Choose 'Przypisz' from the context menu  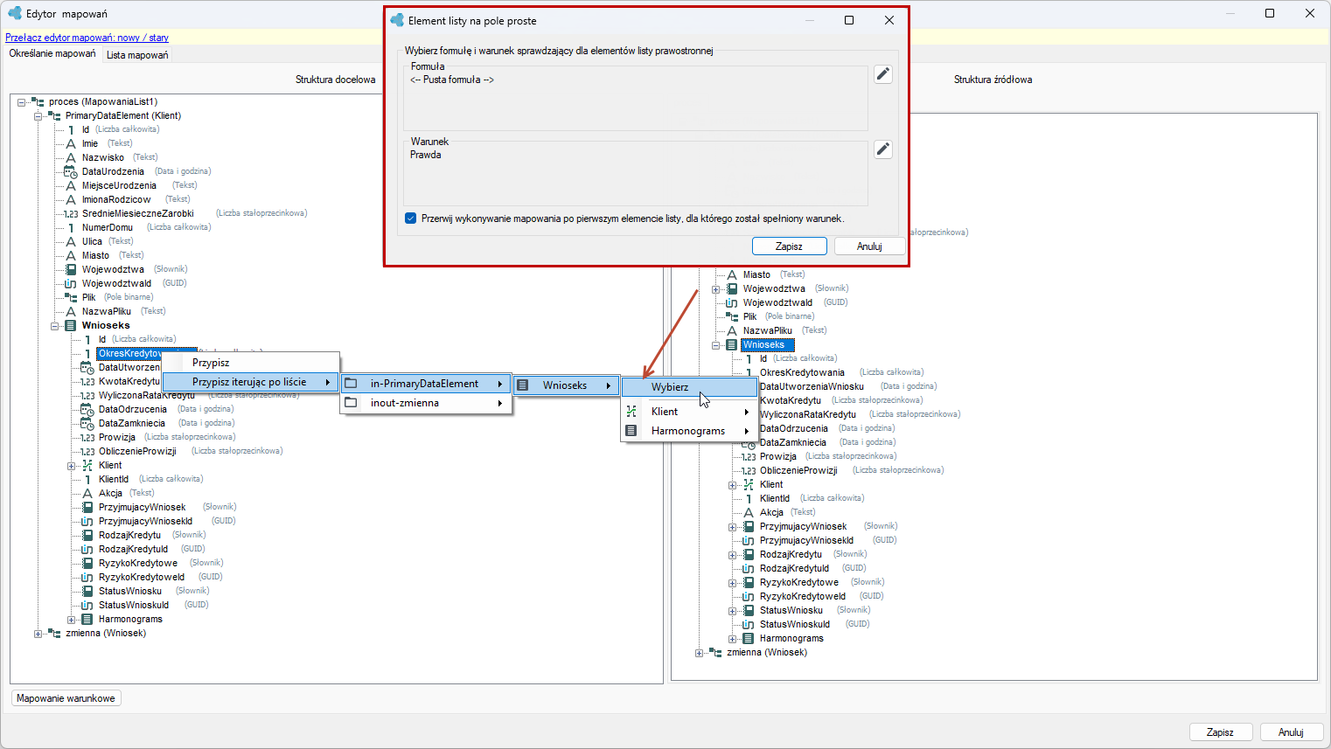coord(251,363)
